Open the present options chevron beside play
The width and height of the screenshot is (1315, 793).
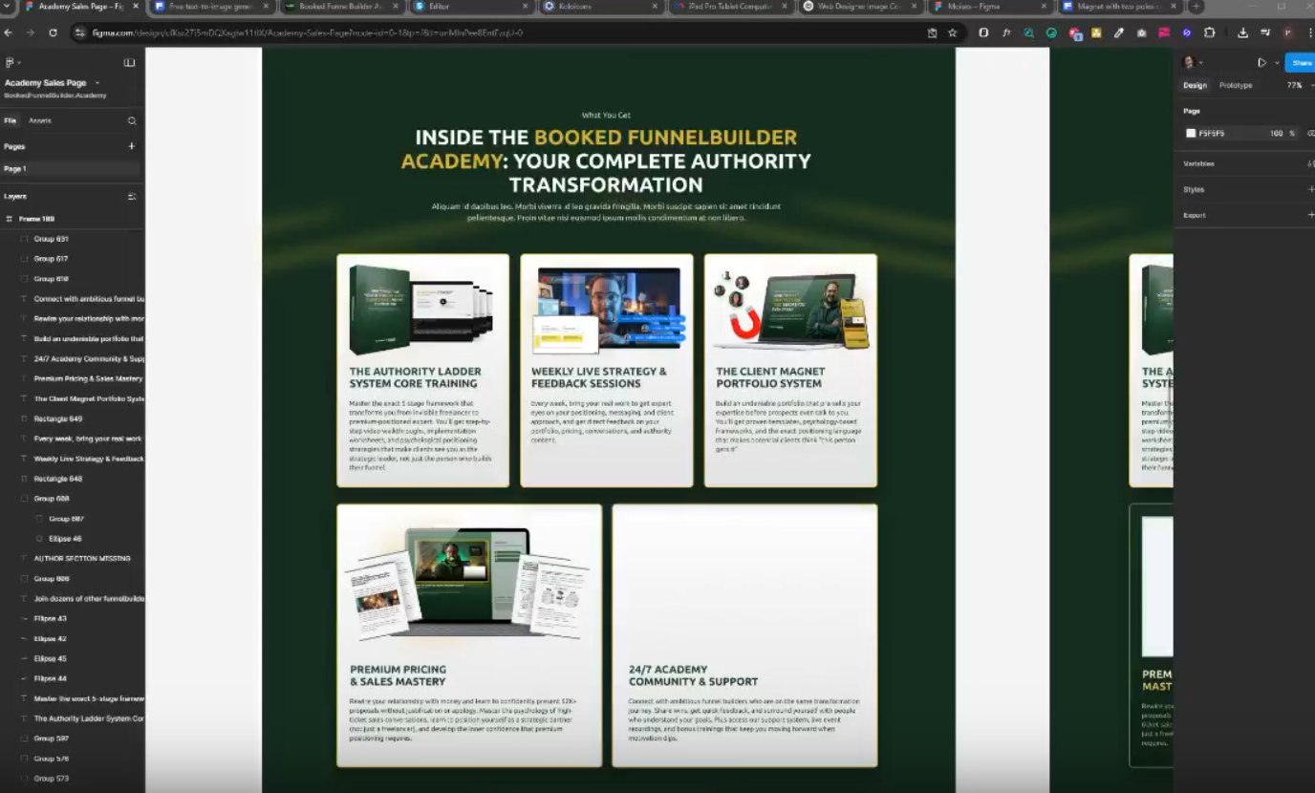(x=1276, y=63)
